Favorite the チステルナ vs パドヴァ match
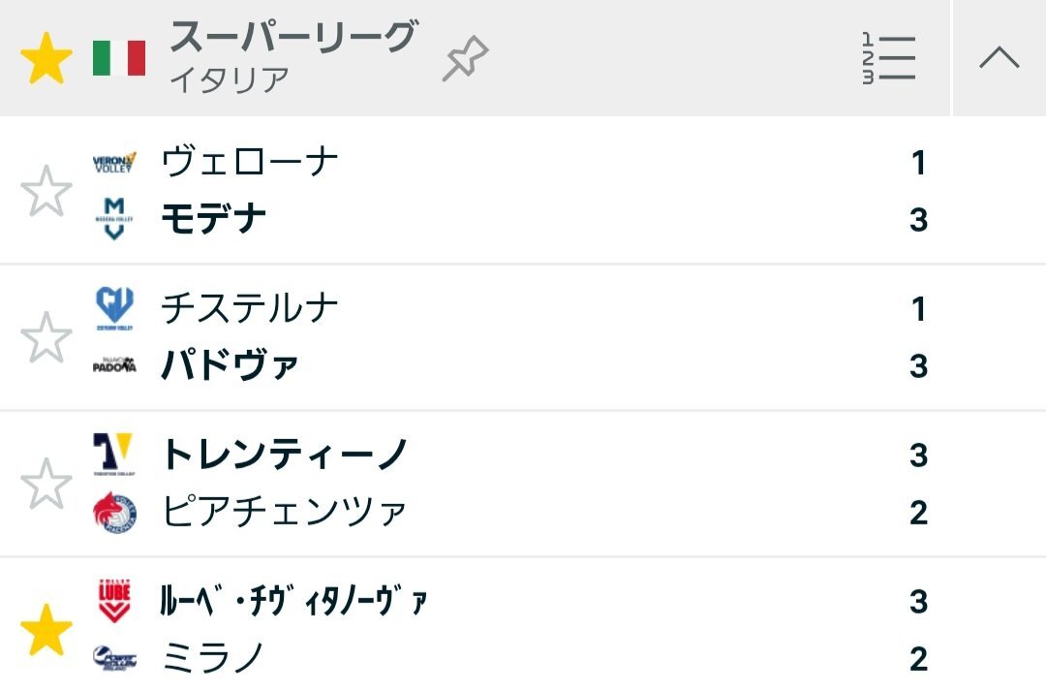This screenshot has height=693, width=1046. coord(46,337)
